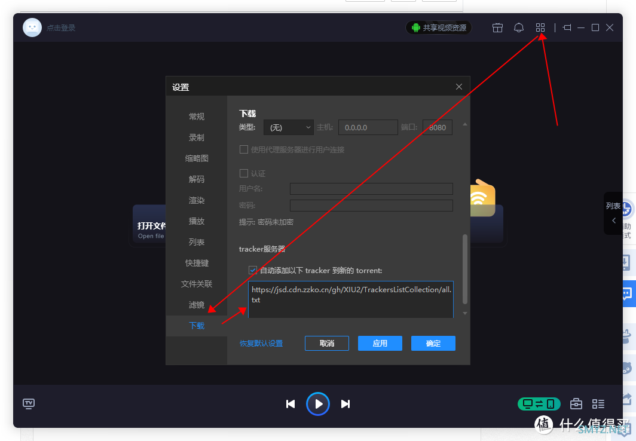
Task: Click the 用户名 input field
Action: pyautogui.click(x=371, y=189)
